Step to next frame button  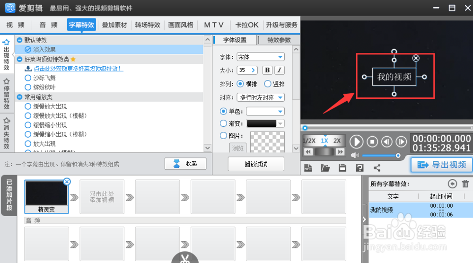pyautogui.click(x=401, y=141)
